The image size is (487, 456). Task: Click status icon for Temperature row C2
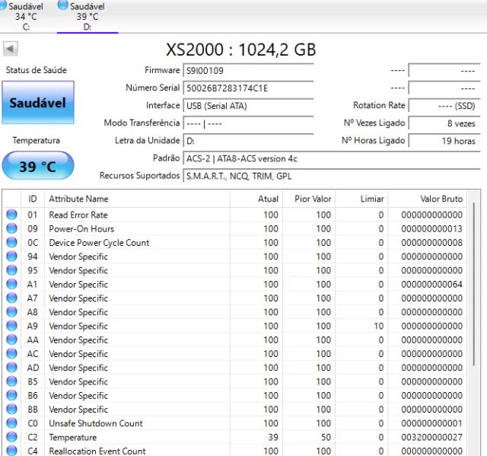click(12, 437)
